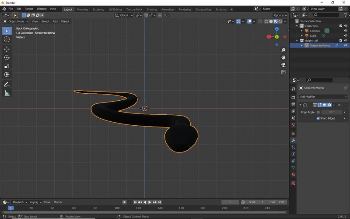This screenshot has height=219, width=350.
Task: Open Global transform orientation dropdown
Action: pos(124,15)
